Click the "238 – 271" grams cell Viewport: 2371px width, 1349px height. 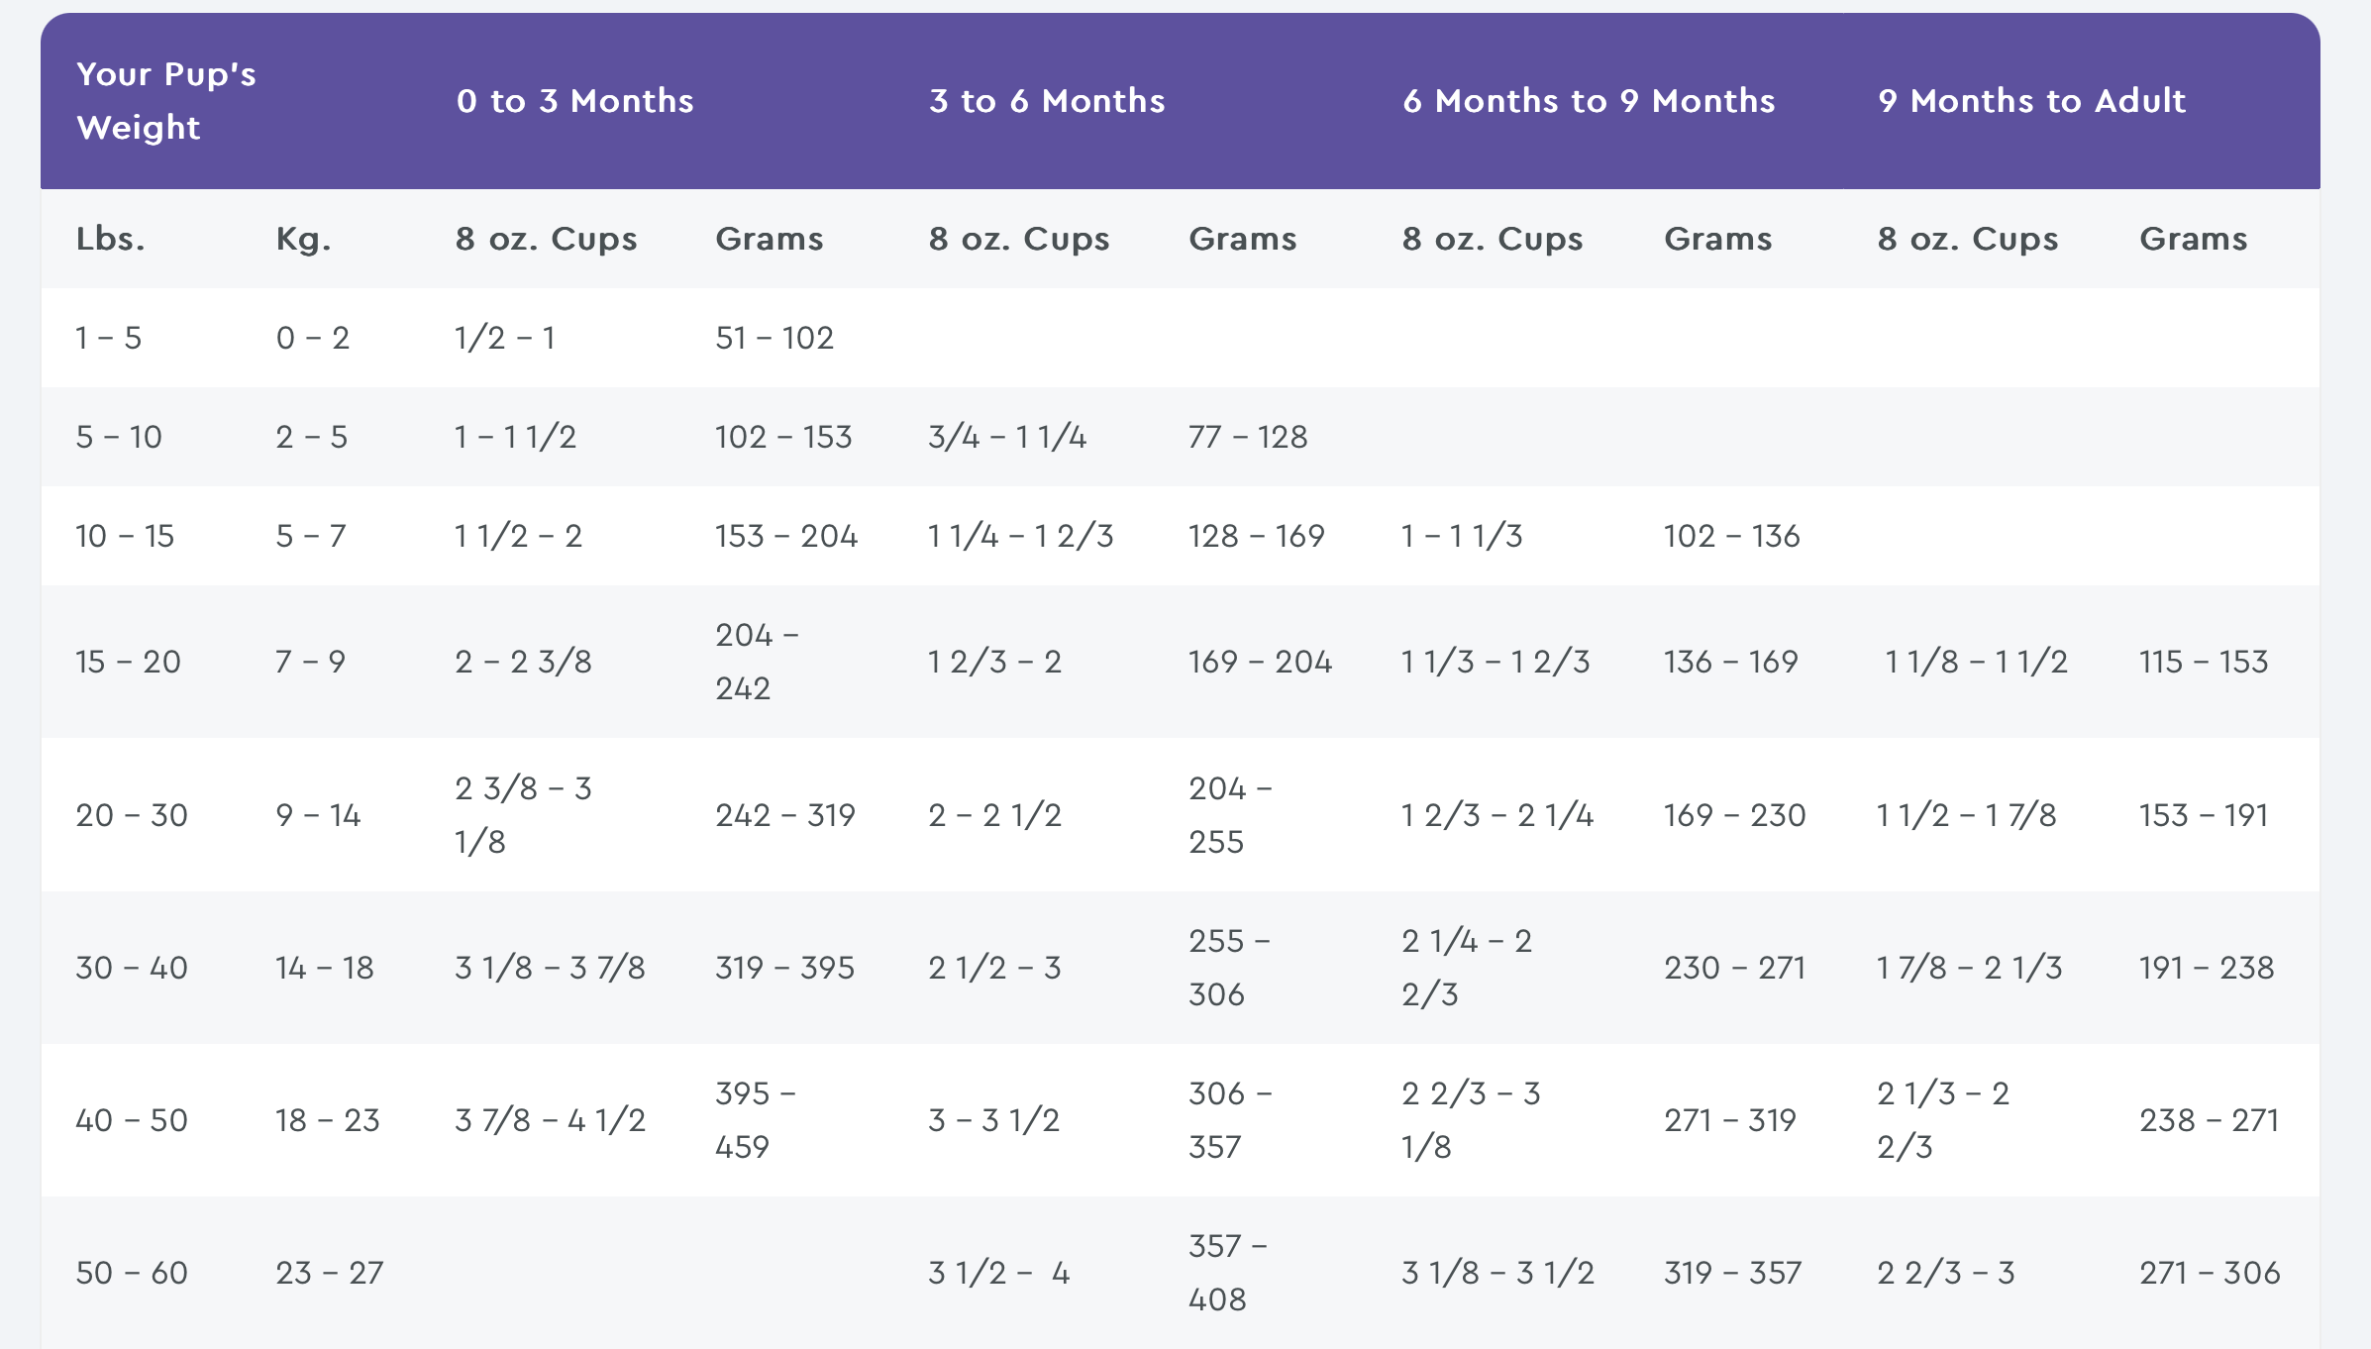point(2209,1120)
